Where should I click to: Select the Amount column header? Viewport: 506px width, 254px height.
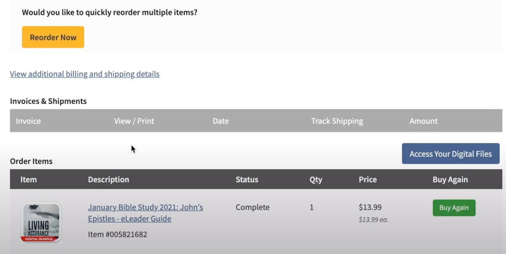point(423,121)
